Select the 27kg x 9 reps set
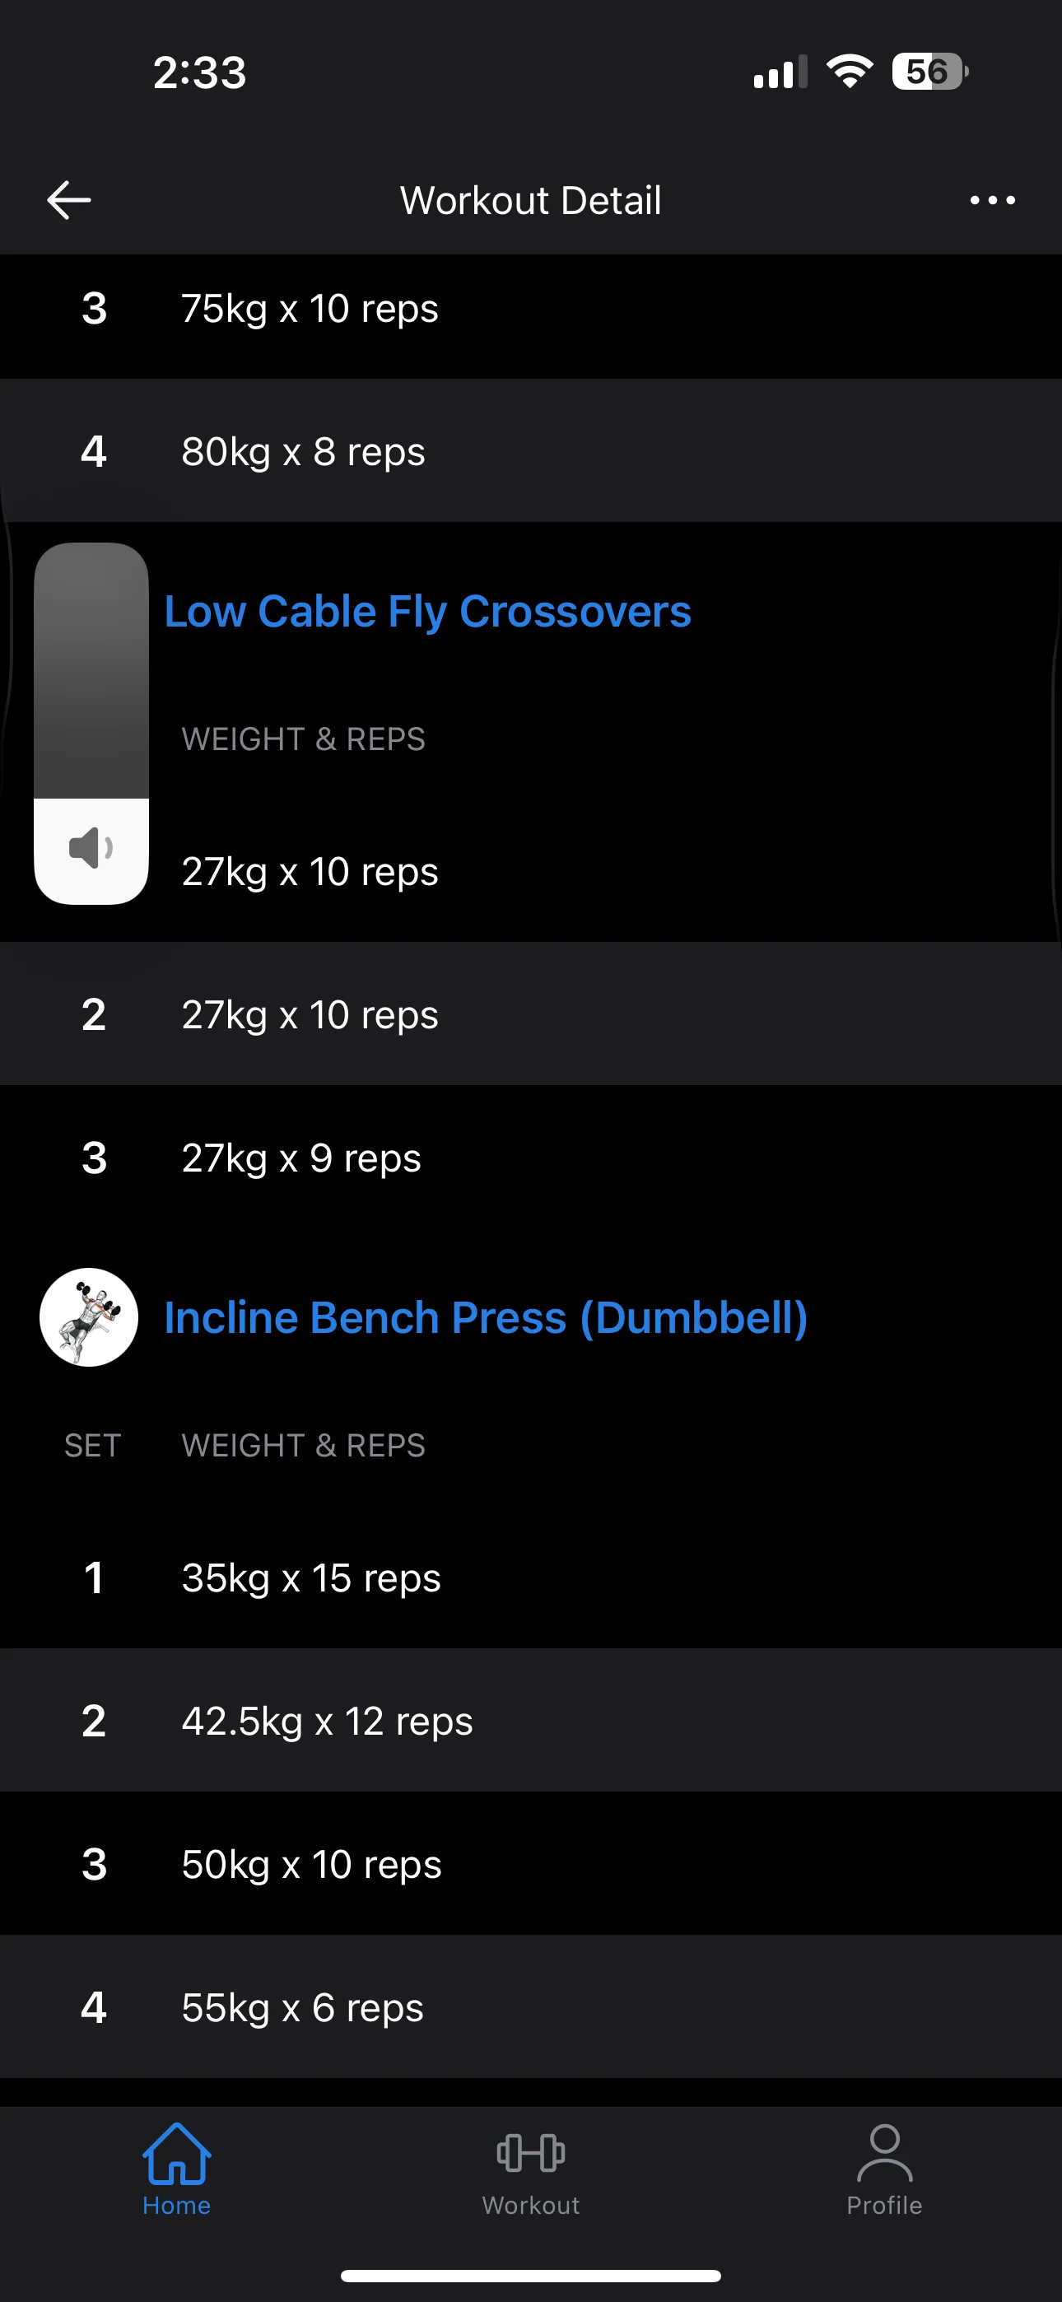The image size is (1062, 2302). point(531,1158)
